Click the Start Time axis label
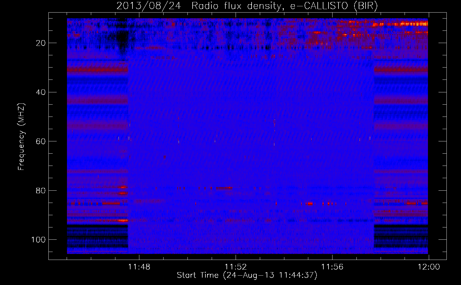Screen dimensions: 461x285 (247, 275)
